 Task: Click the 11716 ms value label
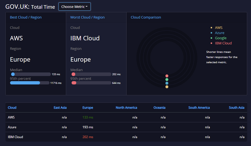(56, 83)
